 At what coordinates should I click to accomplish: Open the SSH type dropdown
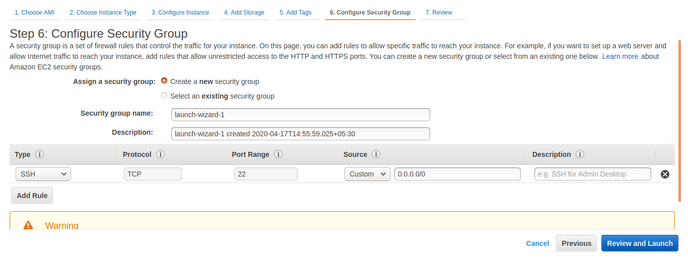pyautogui.click(x=43, y=174)
